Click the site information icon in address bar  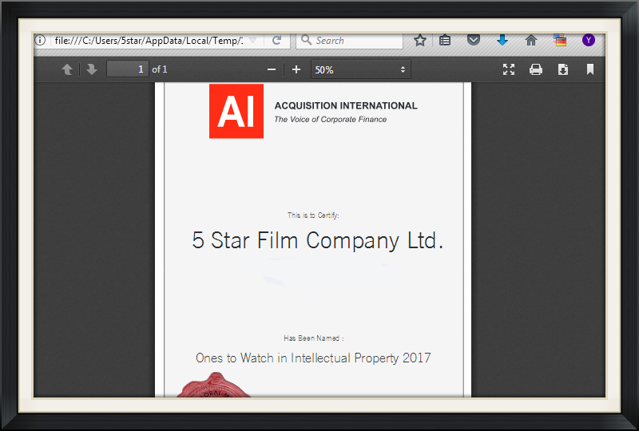tap(40, 41)
